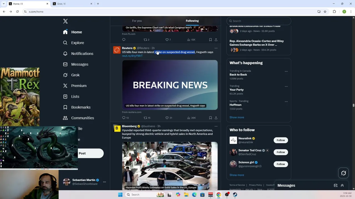Open a new browser tab
The image size is (355, 199).
[98, 4]
